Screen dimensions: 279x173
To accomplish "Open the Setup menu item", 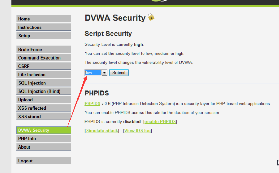I will (x=43, y=36).
